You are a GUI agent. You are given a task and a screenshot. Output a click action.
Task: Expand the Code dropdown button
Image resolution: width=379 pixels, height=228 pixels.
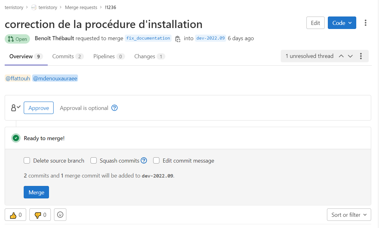pyautogui.click(x=342, y=23)
